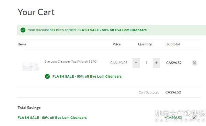Click the FLASH SALE offer text under the item
Screen dimensions: 206x126
[87, 77]
